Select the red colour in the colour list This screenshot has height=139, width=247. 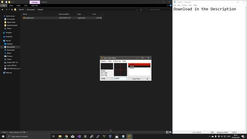139,64
